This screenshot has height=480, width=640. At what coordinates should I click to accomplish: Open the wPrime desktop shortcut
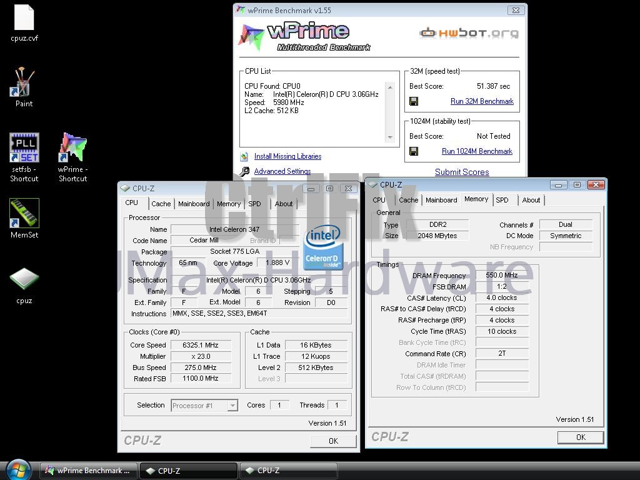click(72, 147)
